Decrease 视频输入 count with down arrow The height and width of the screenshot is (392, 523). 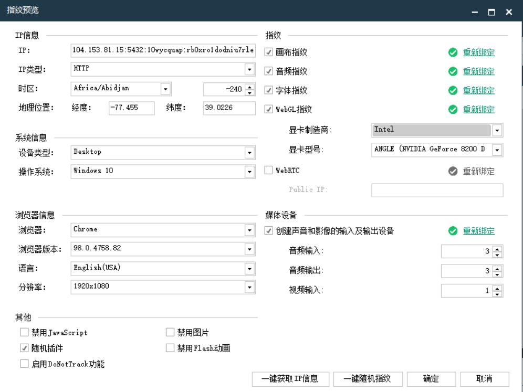click(498, 293)
